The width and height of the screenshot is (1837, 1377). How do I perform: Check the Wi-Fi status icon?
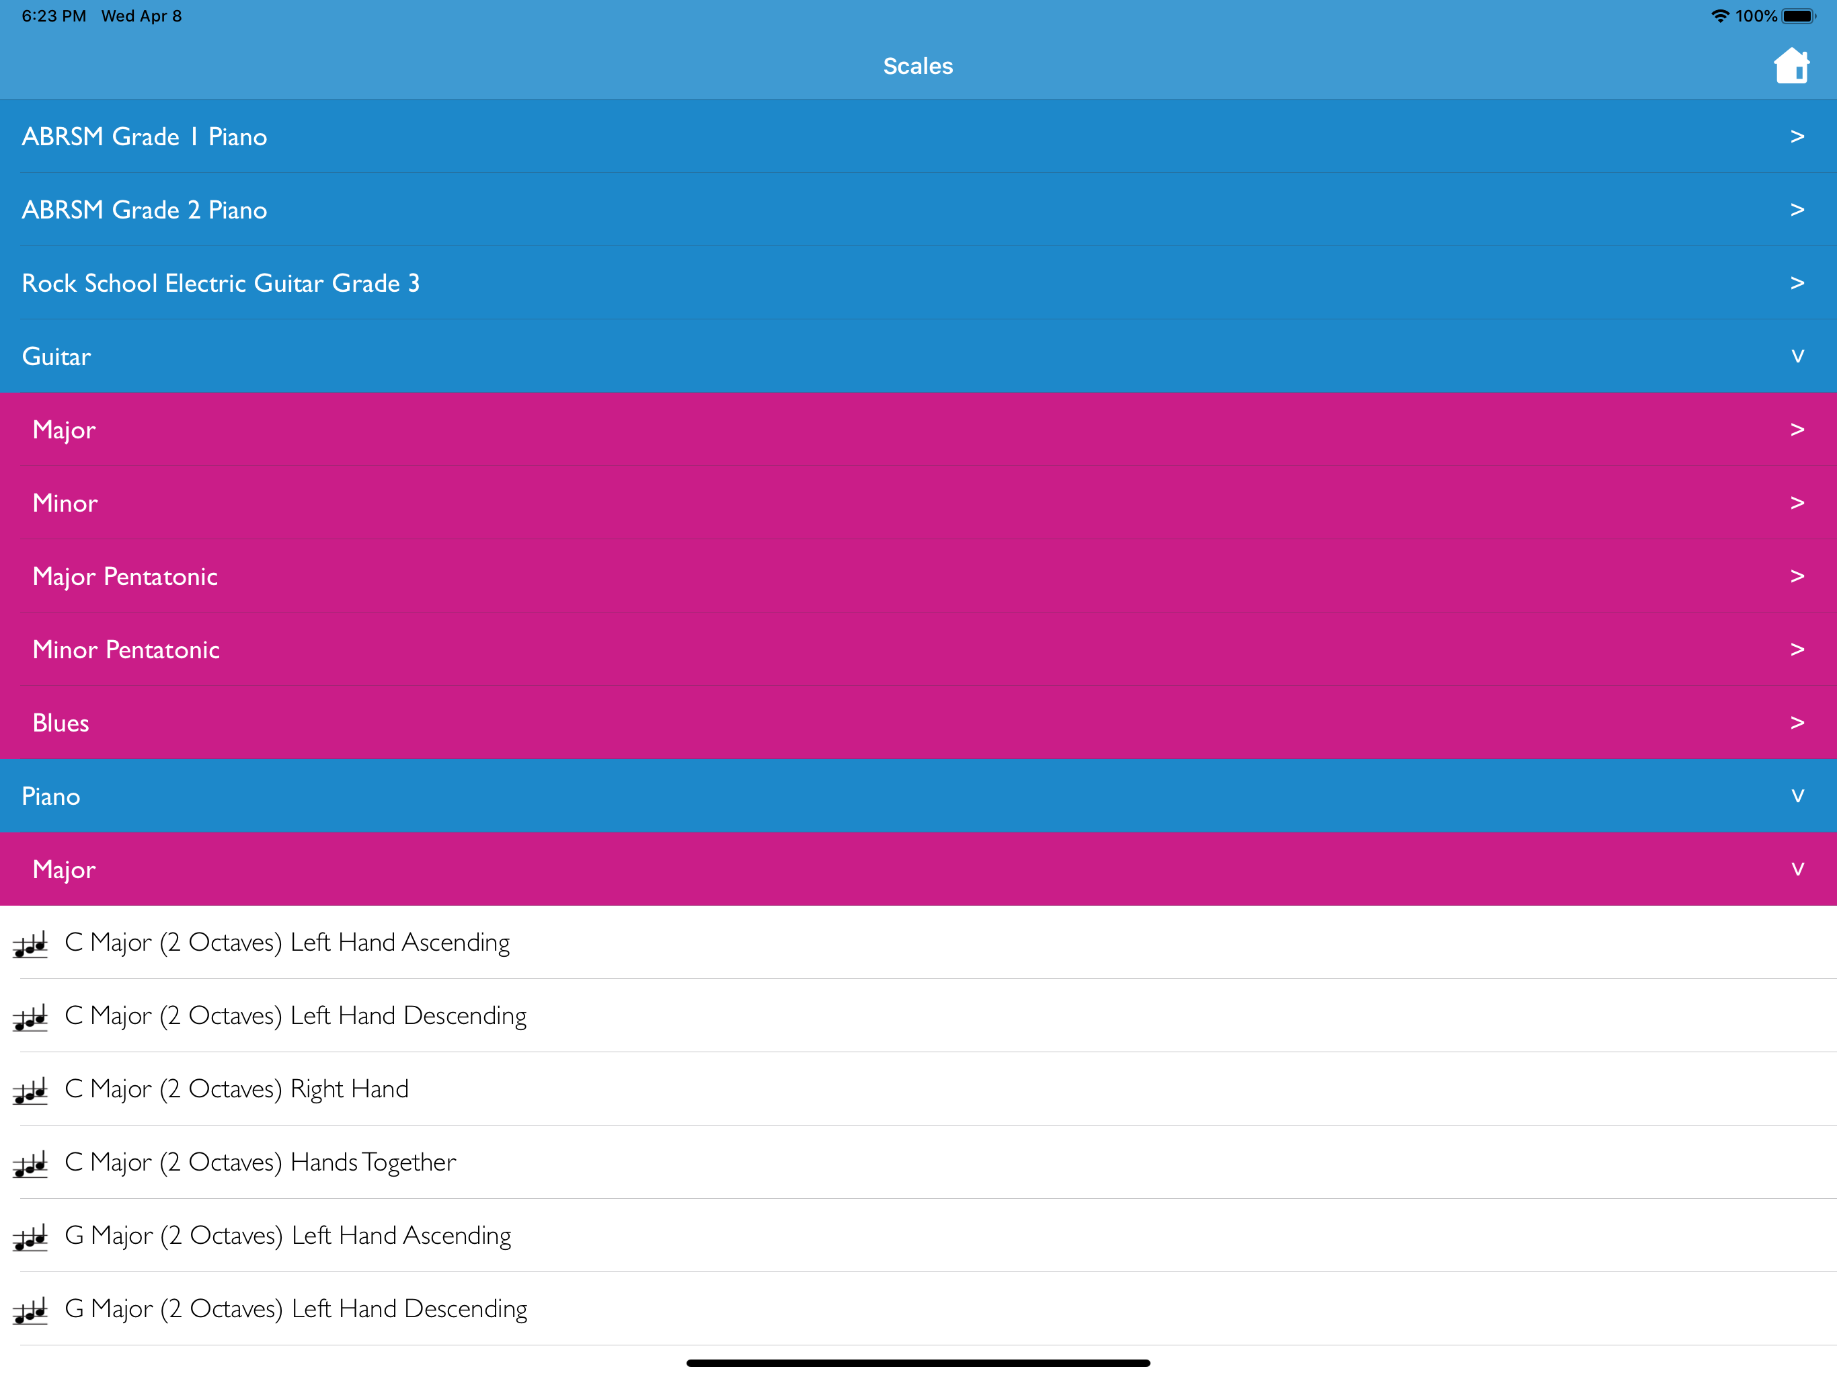coord(1720,15)
